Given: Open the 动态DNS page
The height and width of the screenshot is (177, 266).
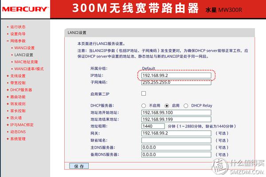Looking at the screenshot, I should (18, 132).
